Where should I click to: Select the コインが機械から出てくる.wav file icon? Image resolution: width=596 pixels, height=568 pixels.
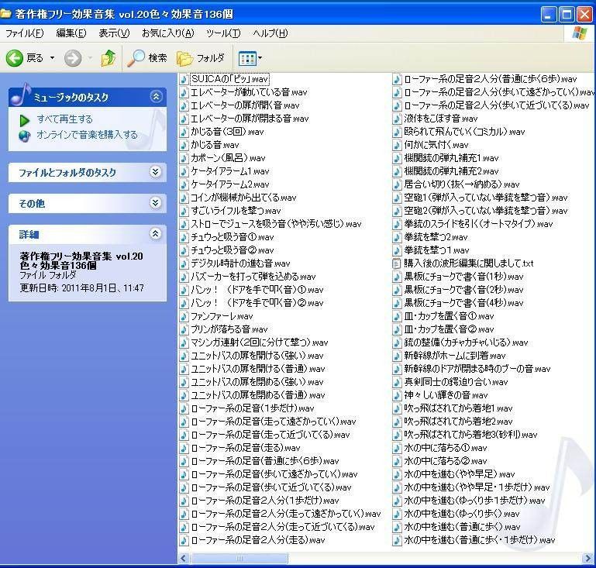click(x=184, y=198)
